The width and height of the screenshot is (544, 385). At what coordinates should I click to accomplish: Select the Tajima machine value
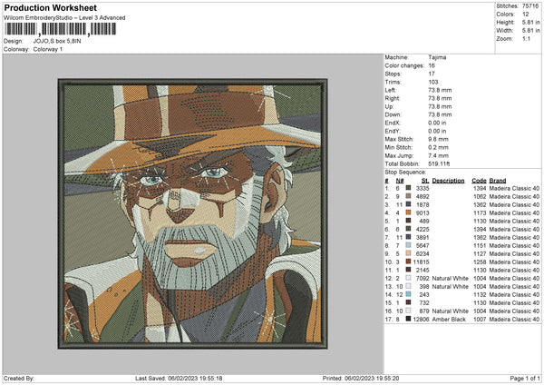click(x=437, y=57)
